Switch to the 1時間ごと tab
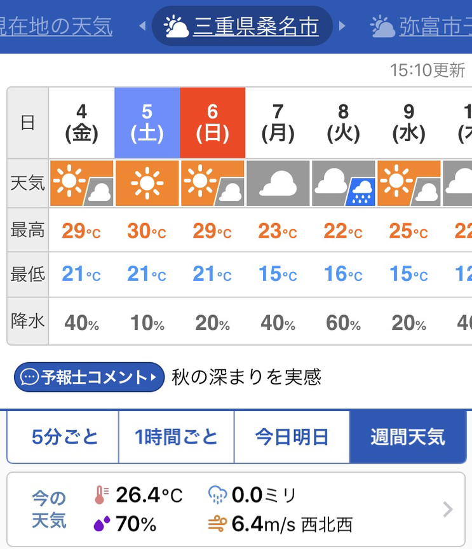The image size is (472, 549). coord(176,437)
